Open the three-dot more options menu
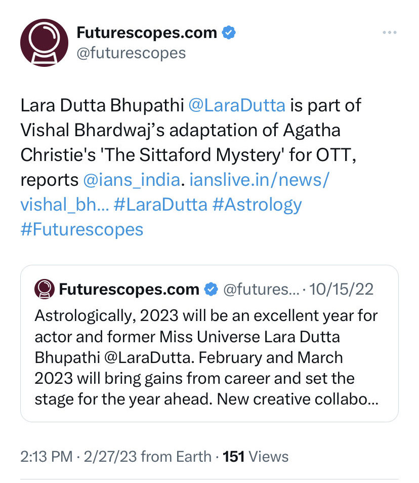This screenshot has height=483, width=419. [x=390, y=32]
